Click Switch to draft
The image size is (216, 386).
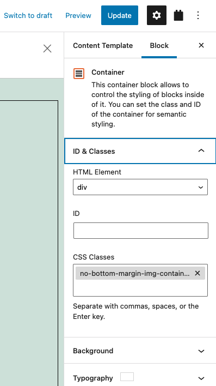click(x=28, y=15)
